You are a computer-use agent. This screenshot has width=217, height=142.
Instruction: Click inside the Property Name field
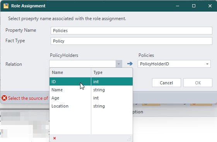click(132, 31)
